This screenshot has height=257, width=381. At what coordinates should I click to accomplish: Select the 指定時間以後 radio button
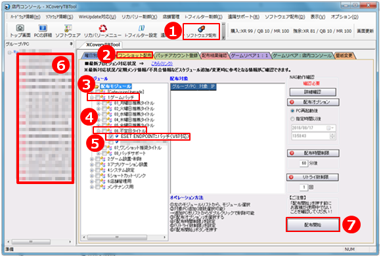292,119
